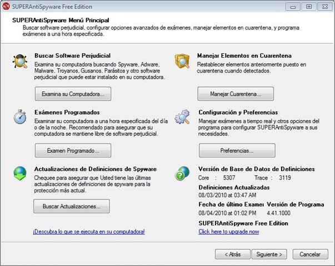The height and width of the screenshot is (266, 335).
Task: Click Versión de Base de Datos heading
Action: 257,169
